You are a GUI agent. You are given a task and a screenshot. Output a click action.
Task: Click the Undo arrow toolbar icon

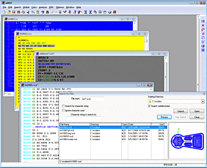tap(42, 12)
